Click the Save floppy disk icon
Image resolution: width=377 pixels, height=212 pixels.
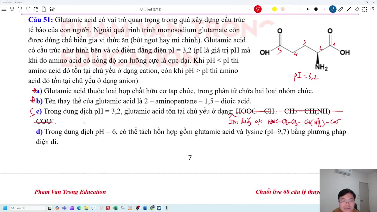pyautogui.click(x=12, y=9)
